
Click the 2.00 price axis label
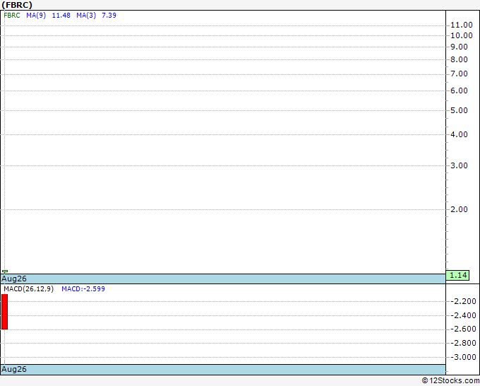[x=459, y=210]
